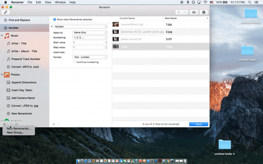Select Artist - Album - Title renamerlet
This screenshot has width=263, height=164.
click(25, 51)
